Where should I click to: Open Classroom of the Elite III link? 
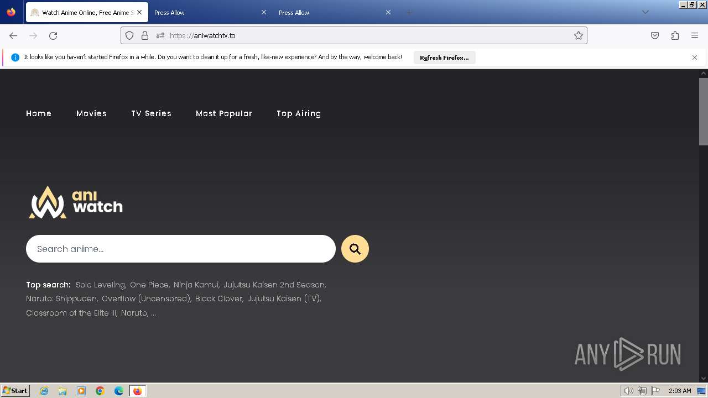(x=71, y=313)
